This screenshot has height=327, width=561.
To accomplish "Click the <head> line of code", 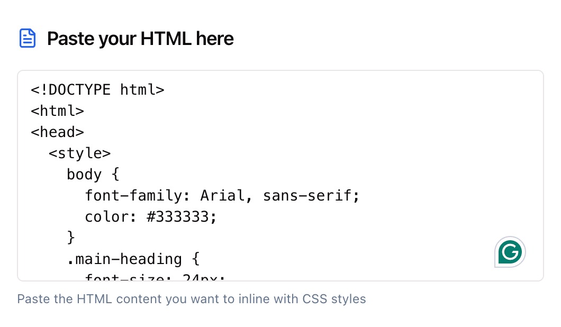I will click(x=57, y=132).
